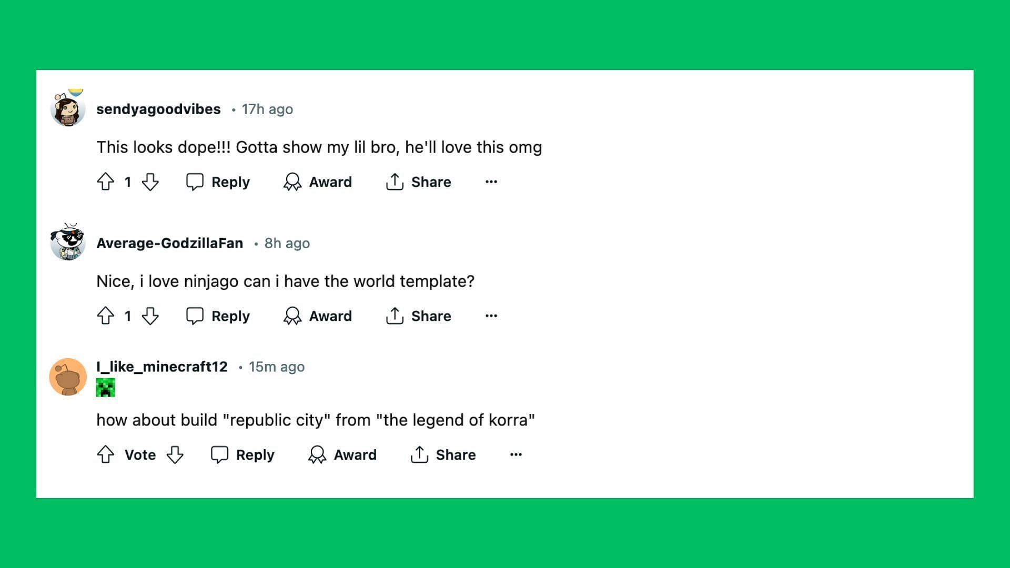The height and width of the screenshot is (568, 1010).
Task: Reply to the republic city comment
Action: (243, 454)
